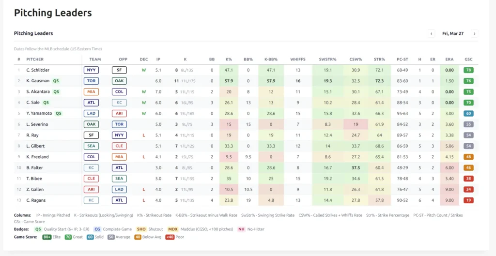Click CLE team badge in Bibee row
This screenshot has height=256, width=496.
pos(91,179)
